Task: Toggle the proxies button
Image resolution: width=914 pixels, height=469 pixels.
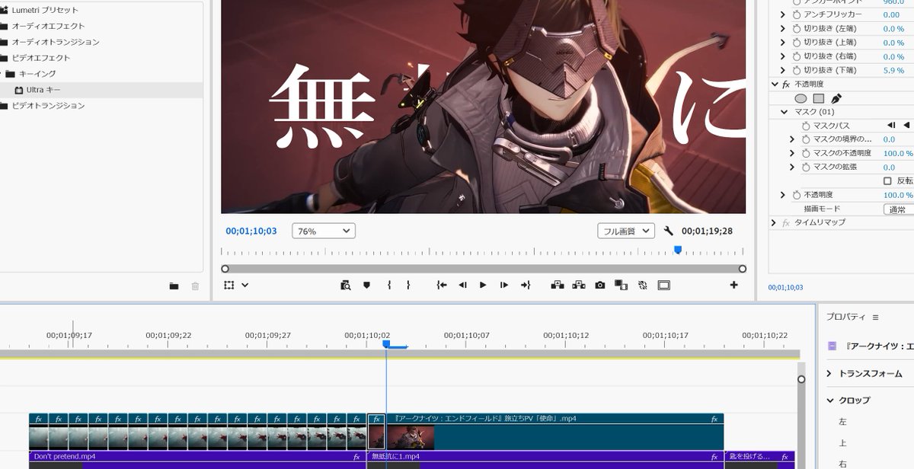Action: coord(642,286)
